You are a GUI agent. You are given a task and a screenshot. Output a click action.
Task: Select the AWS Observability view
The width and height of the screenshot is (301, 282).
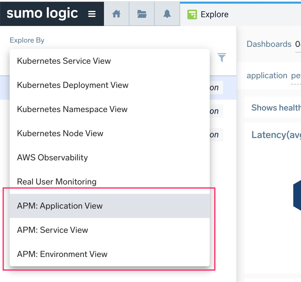point(52,157)
